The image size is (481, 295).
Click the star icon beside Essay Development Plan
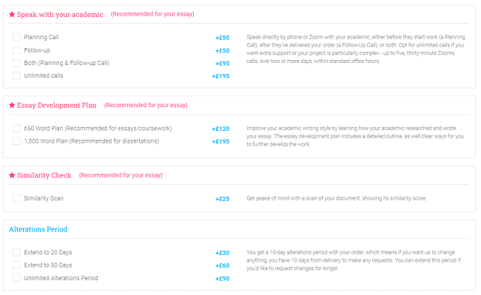pyautogui.click(x=12, y=106)
